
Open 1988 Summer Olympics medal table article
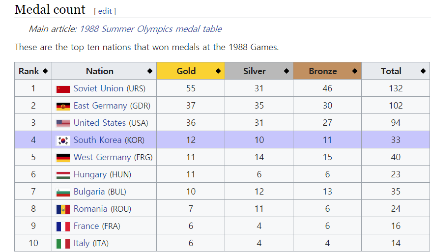(150, 29)
